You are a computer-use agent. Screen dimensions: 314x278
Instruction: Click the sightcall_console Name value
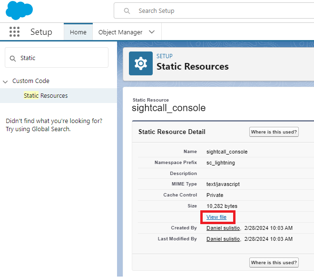227,152
